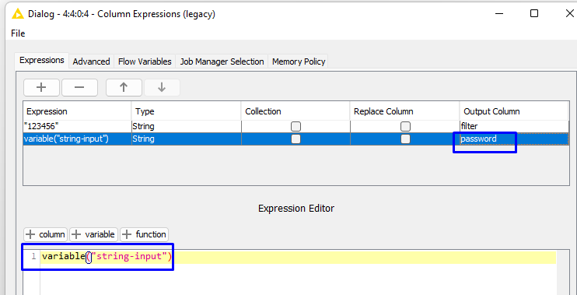Tick Replace Column checkbox in the password row

tap(405, 139)
